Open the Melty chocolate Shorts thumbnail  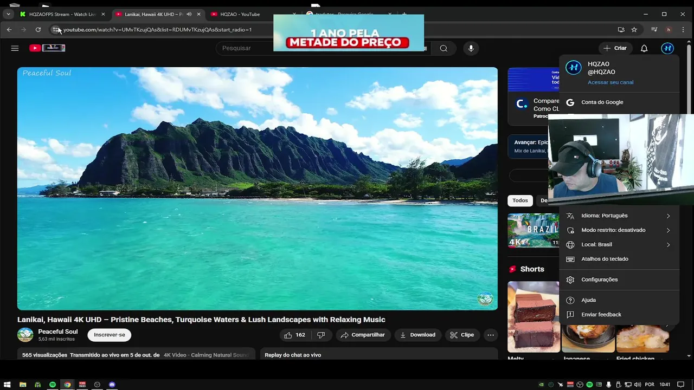tap(533, 316)
